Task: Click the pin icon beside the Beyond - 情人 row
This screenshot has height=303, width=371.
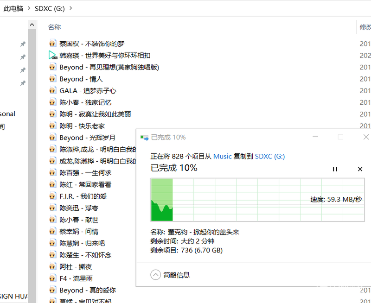Action: click(x=23, y=83)
